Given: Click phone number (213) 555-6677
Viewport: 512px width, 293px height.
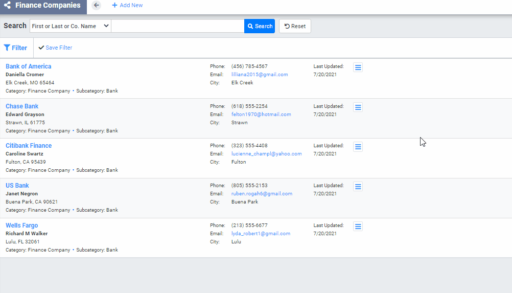Looking at the screenshot, I should 249,226.
